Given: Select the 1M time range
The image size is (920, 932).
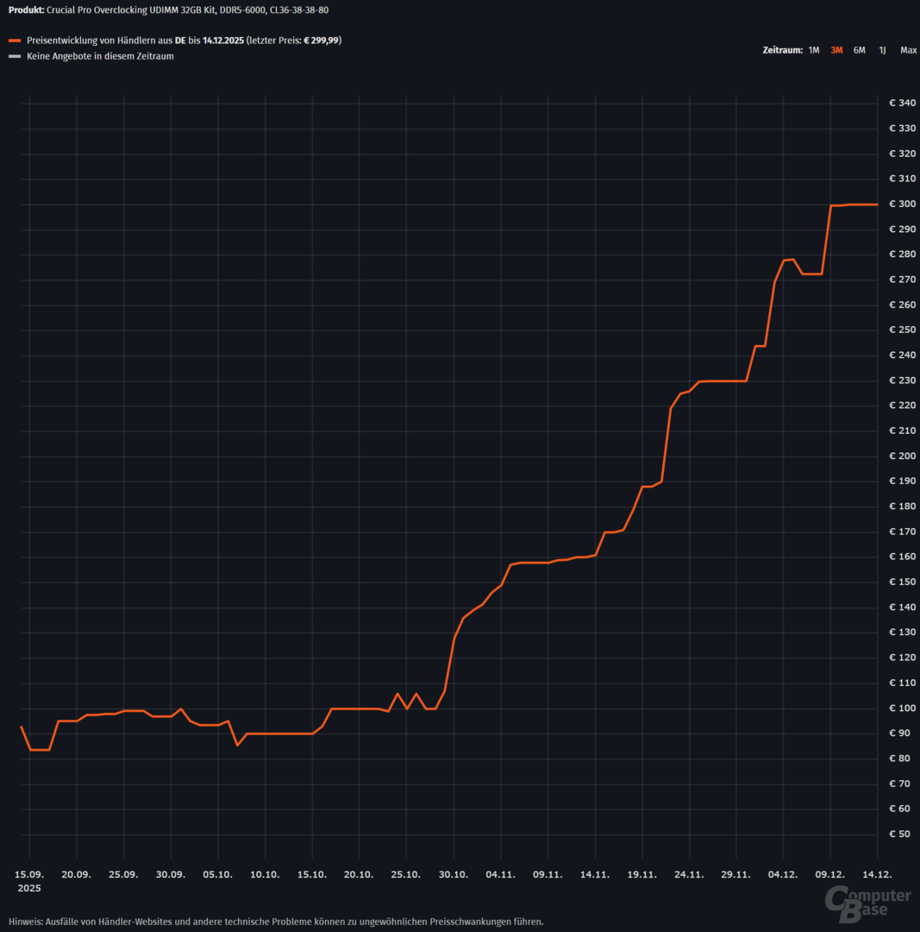Looking at the screenshot, I should pos(813,50).
